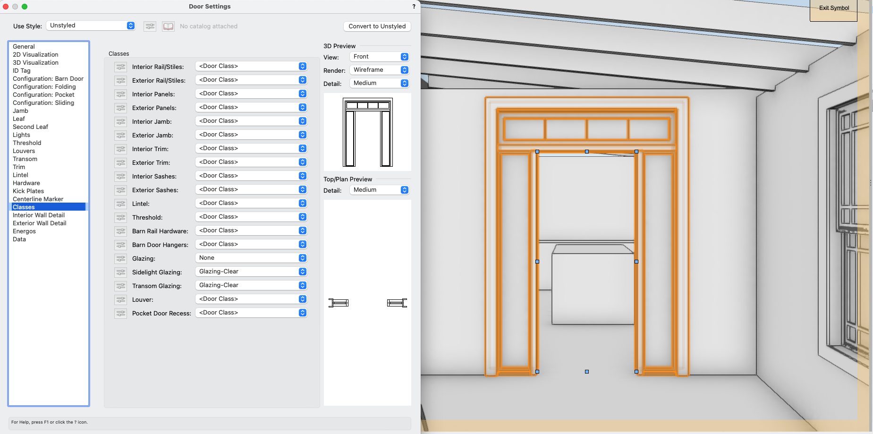873x434 pixels.
Task: Click the Help question mark icon
Action: point(414,6)
